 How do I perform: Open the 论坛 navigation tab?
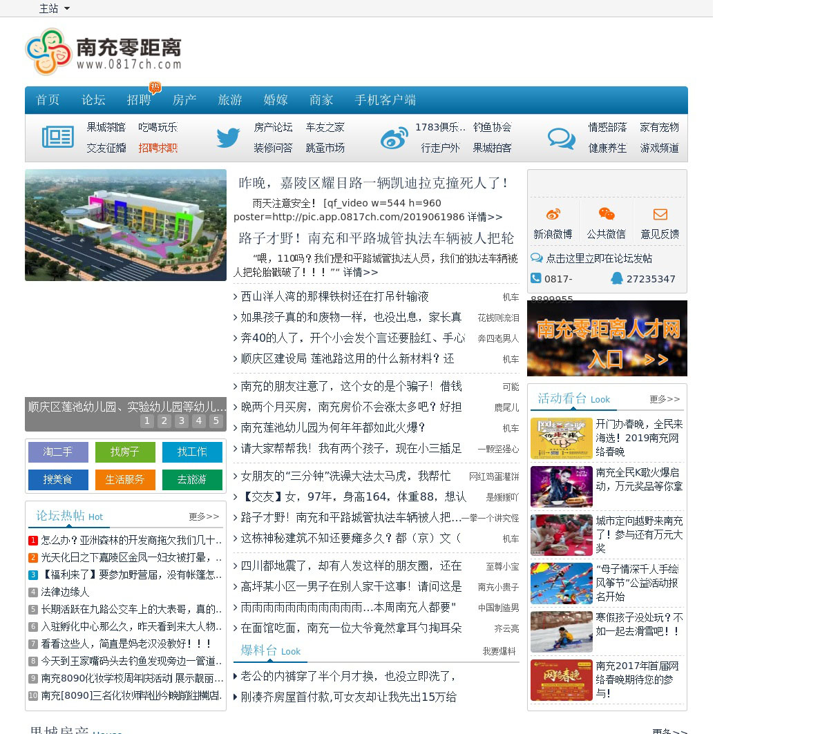click(93, 100)
